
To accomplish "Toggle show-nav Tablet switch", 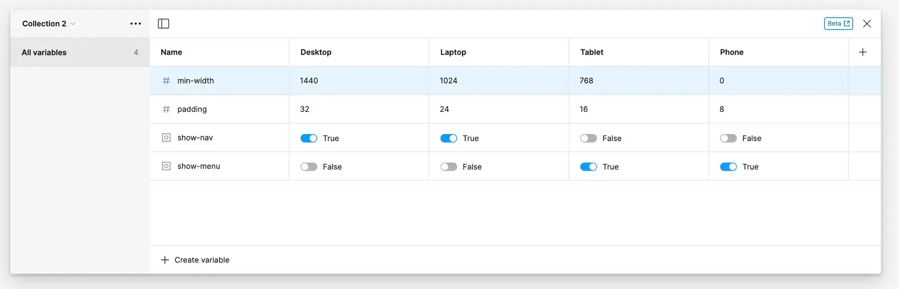I will pos(589,138).
